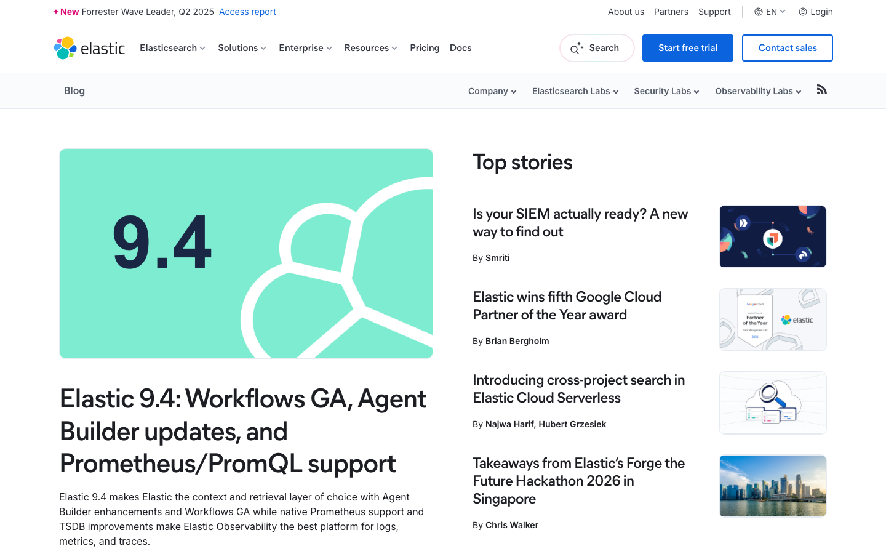Expand the Security Labs dropdown
Screen dimensions: 886x554
666,91
